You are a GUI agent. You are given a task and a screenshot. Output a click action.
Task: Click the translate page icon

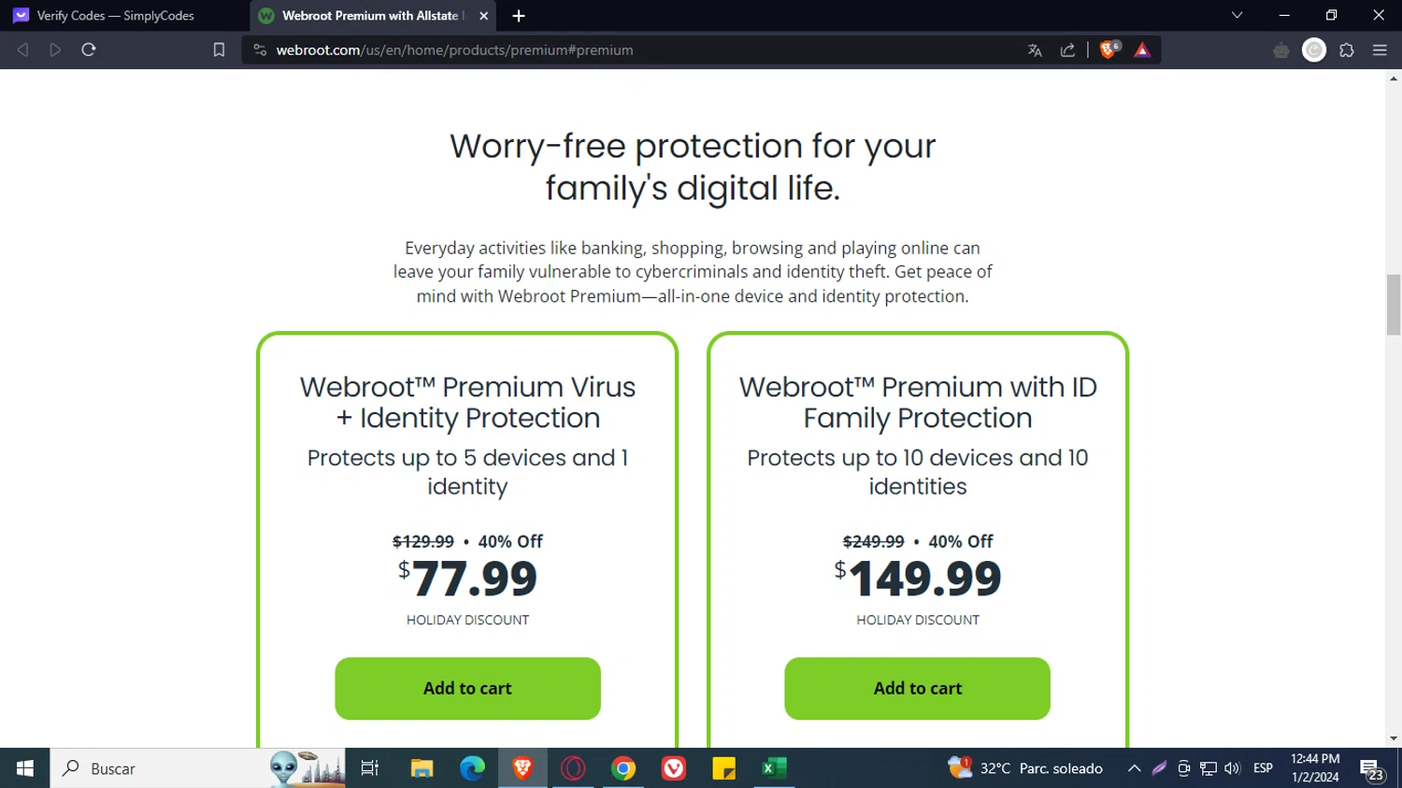1035,50
